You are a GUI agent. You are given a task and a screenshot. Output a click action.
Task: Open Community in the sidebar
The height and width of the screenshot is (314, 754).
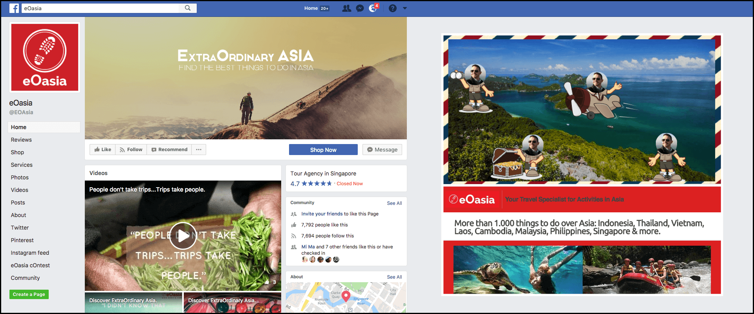pyautogui.click(x=25, y=278)
